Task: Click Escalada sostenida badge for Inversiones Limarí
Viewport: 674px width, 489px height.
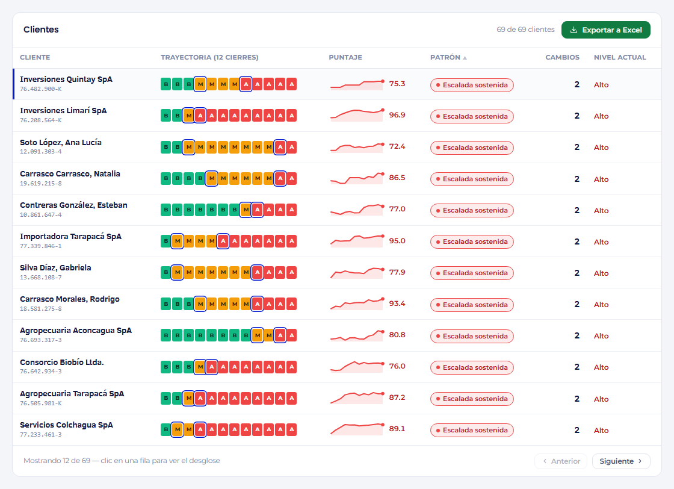Action: (472, 116)
